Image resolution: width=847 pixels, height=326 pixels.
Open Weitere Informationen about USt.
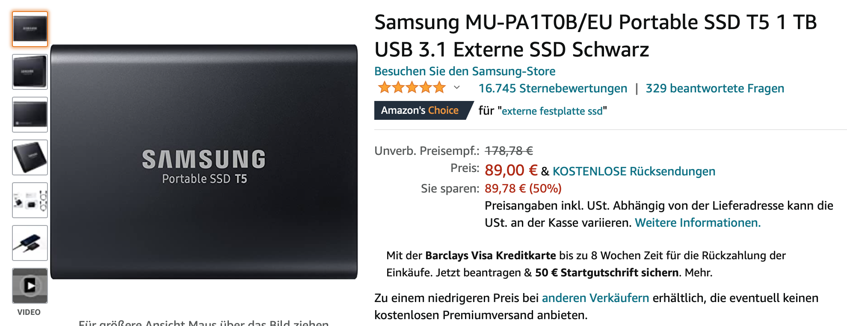point(698,222)
